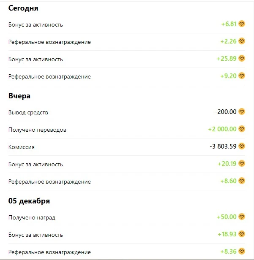This screenshot has height=260, width=254.
Task: Open the Вывод средств transaction entry
Action: pyautogui.click(x=127, y=112)
